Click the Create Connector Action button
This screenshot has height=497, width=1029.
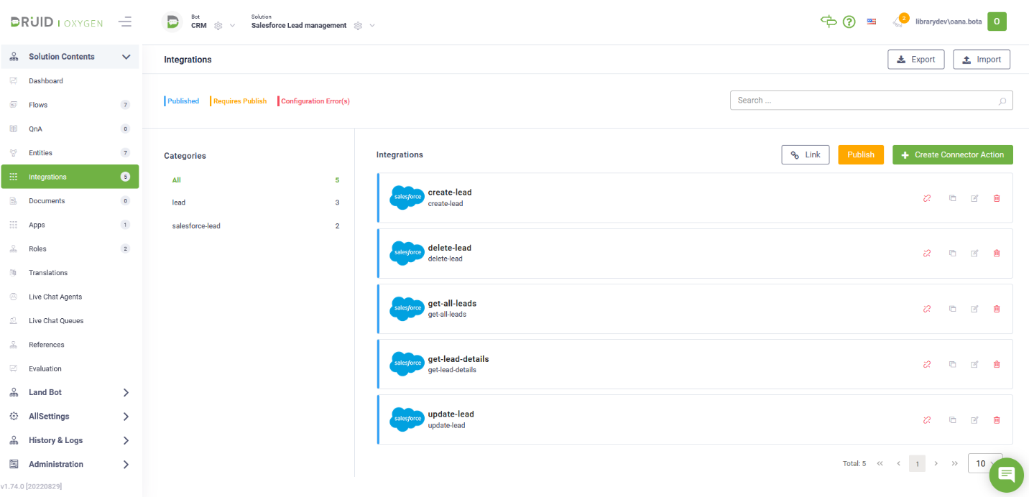click(952, 154)
